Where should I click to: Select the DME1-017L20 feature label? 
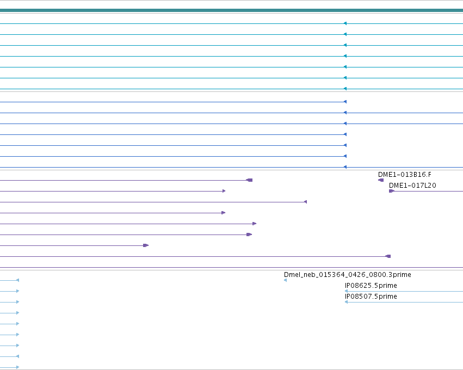pos(412,186)
